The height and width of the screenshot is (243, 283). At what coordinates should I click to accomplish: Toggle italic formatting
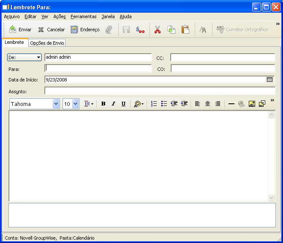(x=113, y=104)
